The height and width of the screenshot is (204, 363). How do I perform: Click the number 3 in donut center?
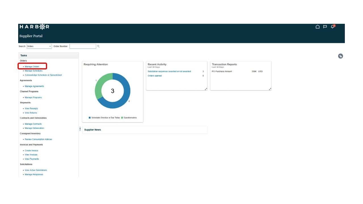(x=113, y=91)
